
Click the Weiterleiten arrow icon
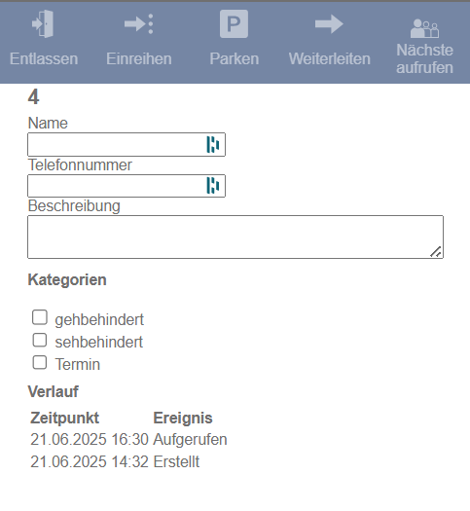coord(329,23)
